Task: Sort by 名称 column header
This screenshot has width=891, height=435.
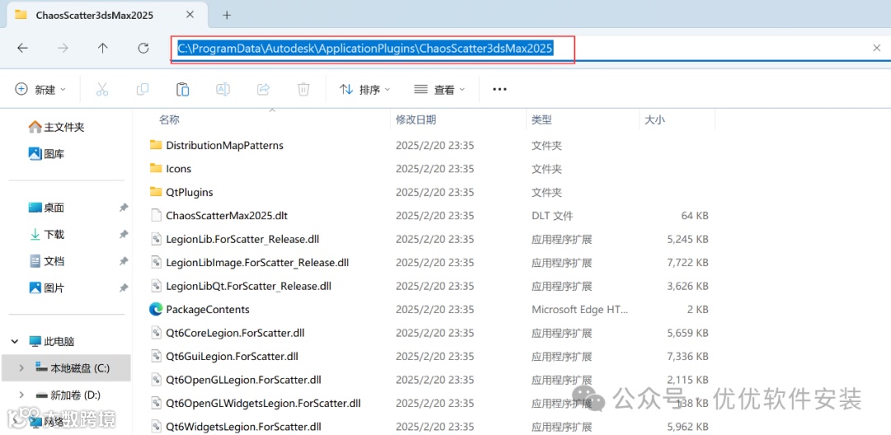Action: (x=169, y=119)
